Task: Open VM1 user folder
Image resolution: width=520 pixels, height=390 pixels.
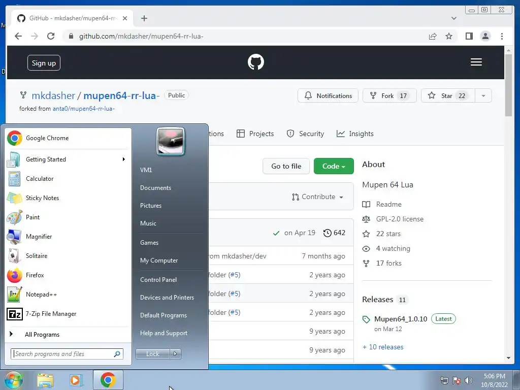Action: click(146, 170)
